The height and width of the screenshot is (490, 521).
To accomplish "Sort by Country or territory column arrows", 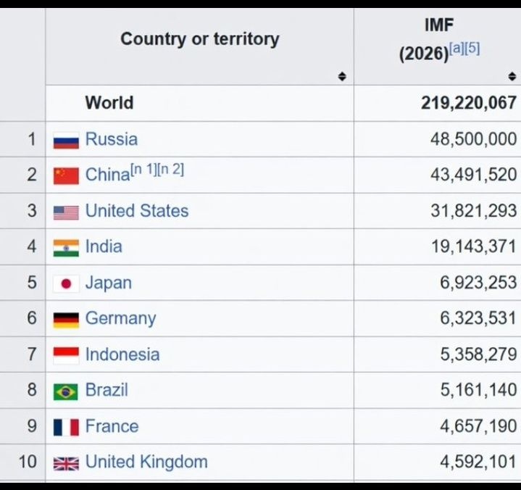I will point(342,77).
